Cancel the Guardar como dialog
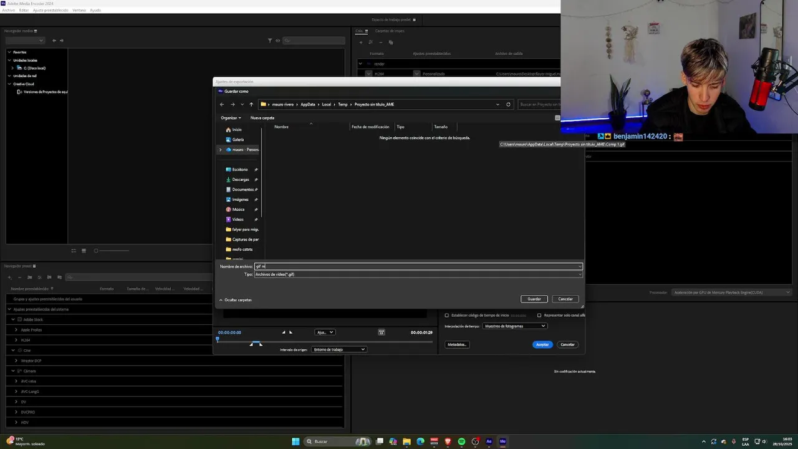798x449 pixels. coord(565,299)
